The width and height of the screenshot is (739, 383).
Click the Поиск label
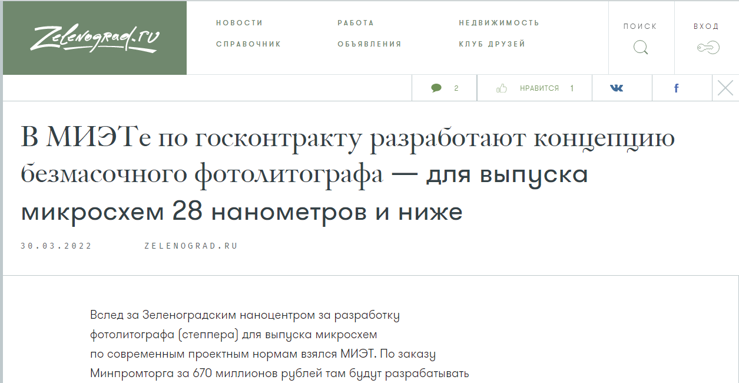640,27
